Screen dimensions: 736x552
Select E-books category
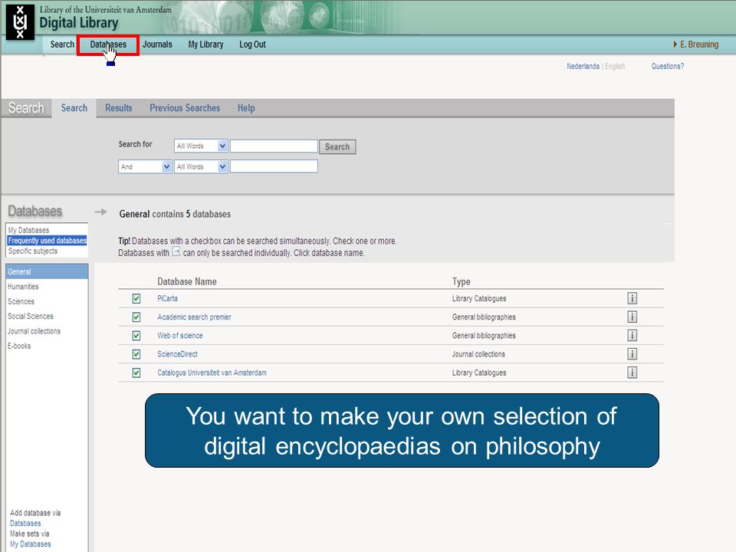(19, 346)
